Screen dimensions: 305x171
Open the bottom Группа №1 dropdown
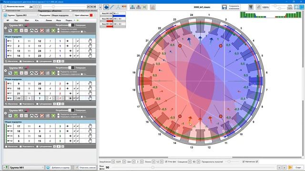[27, 167]
